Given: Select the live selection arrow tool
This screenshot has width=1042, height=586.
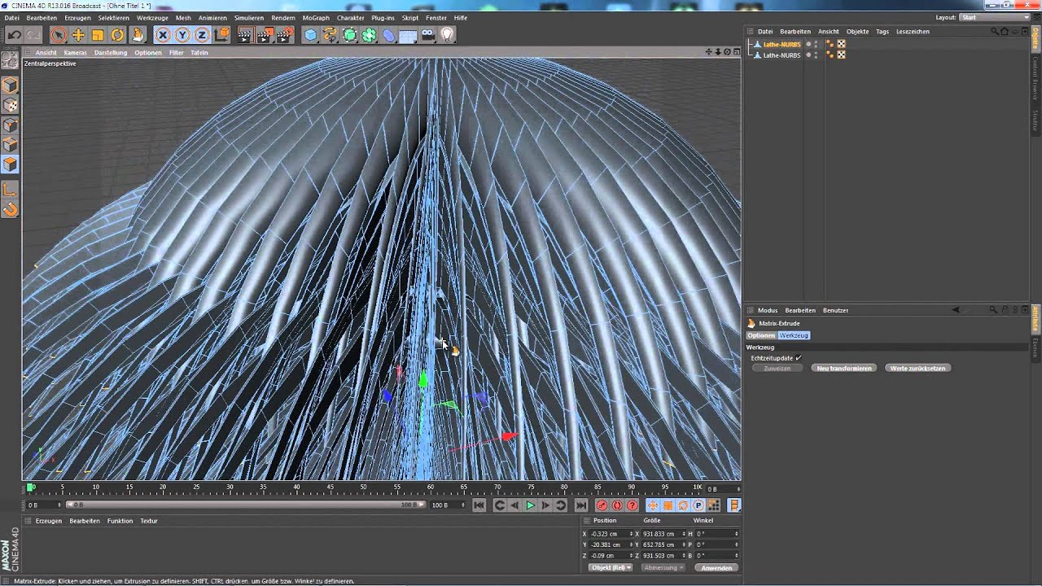Looking at the screenshot, I should pyautogui.click(x=59, y=35).
